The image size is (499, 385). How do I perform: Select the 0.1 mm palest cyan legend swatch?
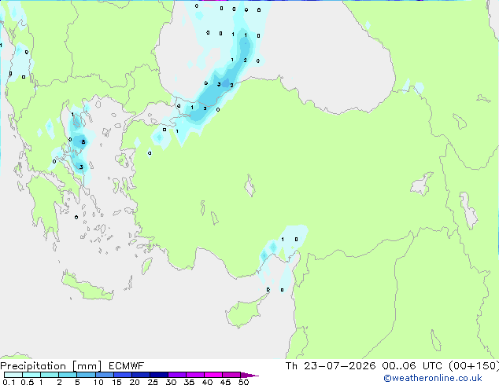pos(13,375)
